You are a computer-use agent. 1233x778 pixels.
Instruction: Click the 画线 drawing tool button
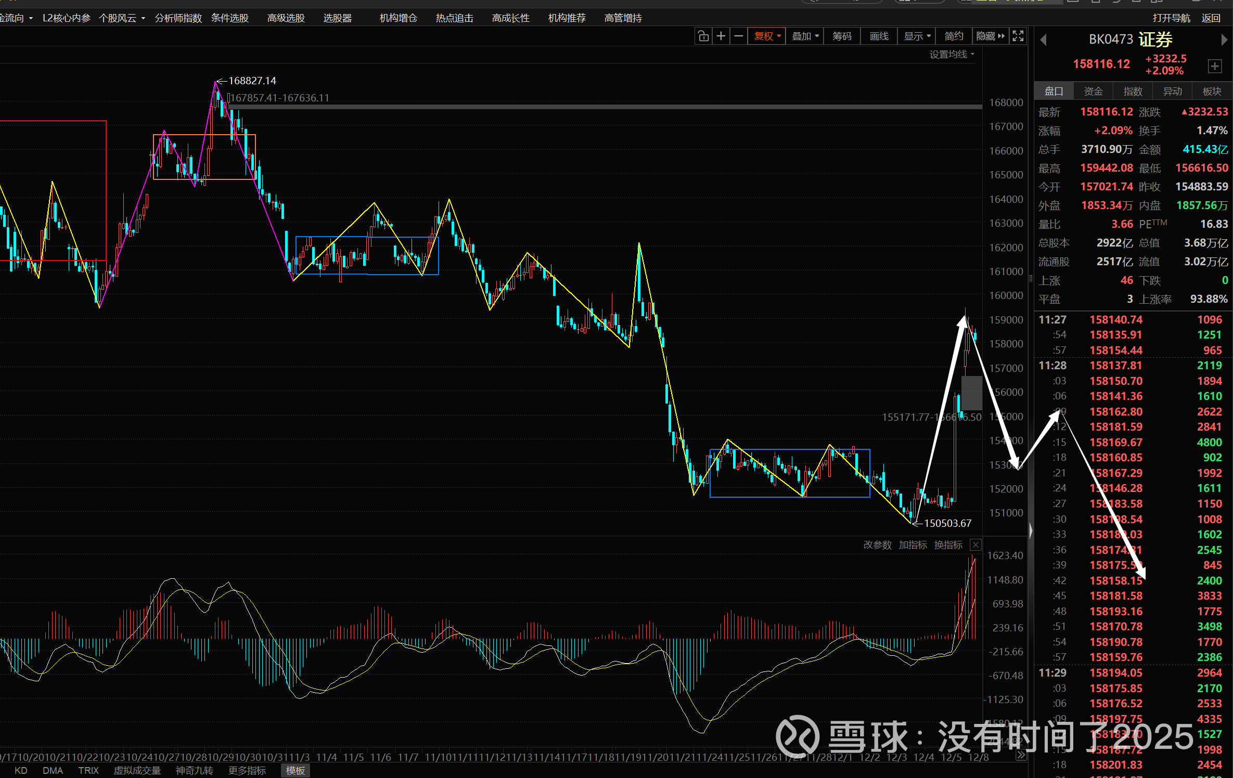(x=879, y=36)
